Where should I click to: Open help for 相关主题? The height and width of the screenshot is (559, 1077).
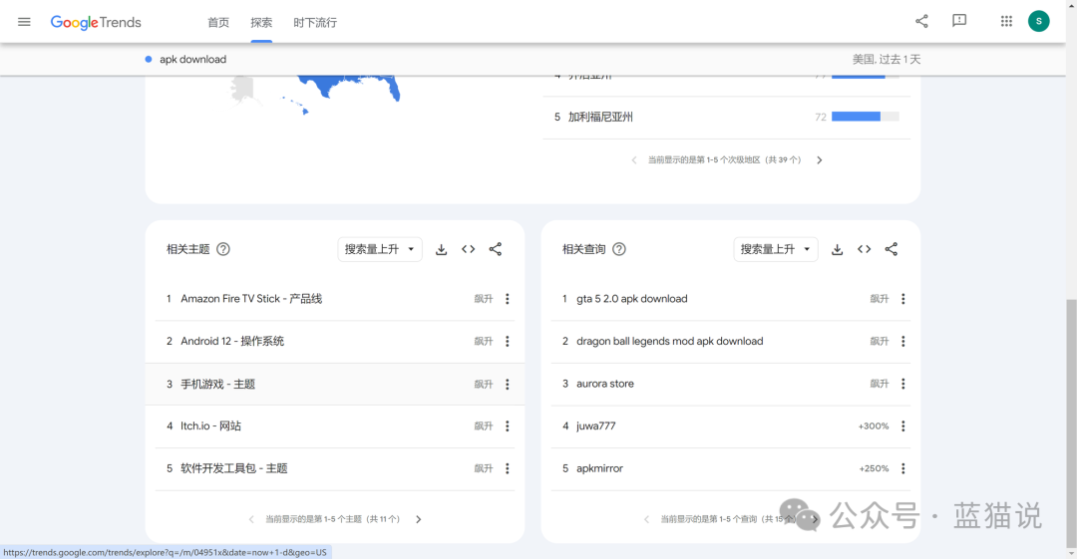(223, 249)
